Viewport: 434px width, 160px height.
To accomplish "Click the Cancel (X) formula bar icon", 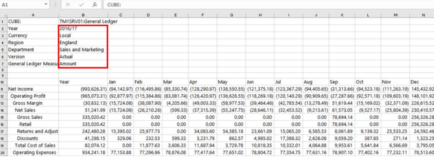I will (x=68, y=5).
